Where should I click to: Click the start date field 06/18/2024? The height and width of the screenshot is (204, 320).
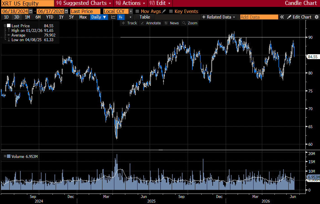pos(15,11)
